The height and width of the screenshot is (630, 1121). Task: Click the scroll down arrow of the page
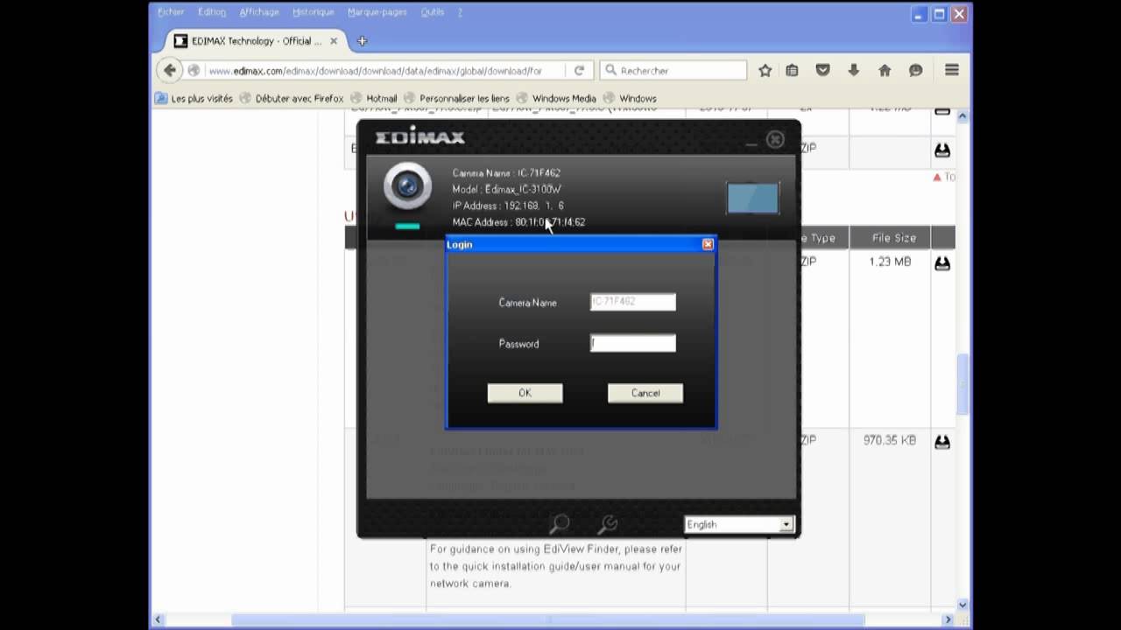pos(962,605)
